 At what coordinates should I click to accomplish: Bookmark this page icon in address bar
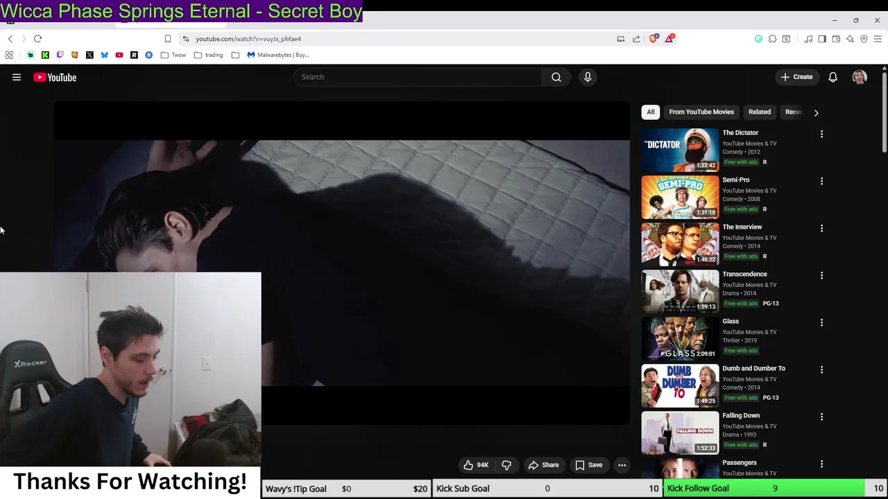point(167,39)
